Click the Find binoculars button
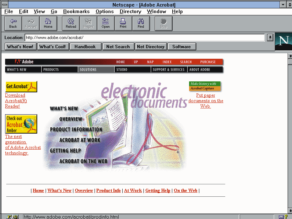292x219 pixels. (141, 23)
